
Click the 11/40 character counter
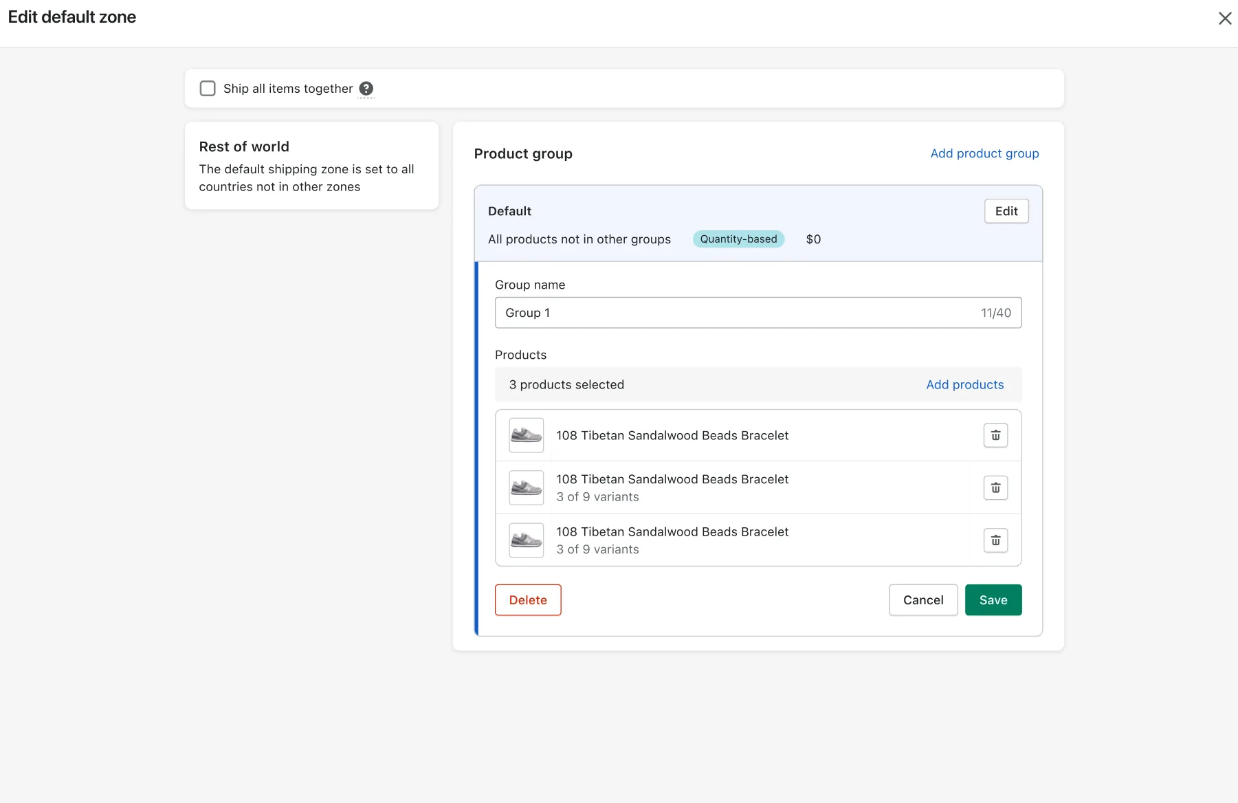(x=996, y=313)
